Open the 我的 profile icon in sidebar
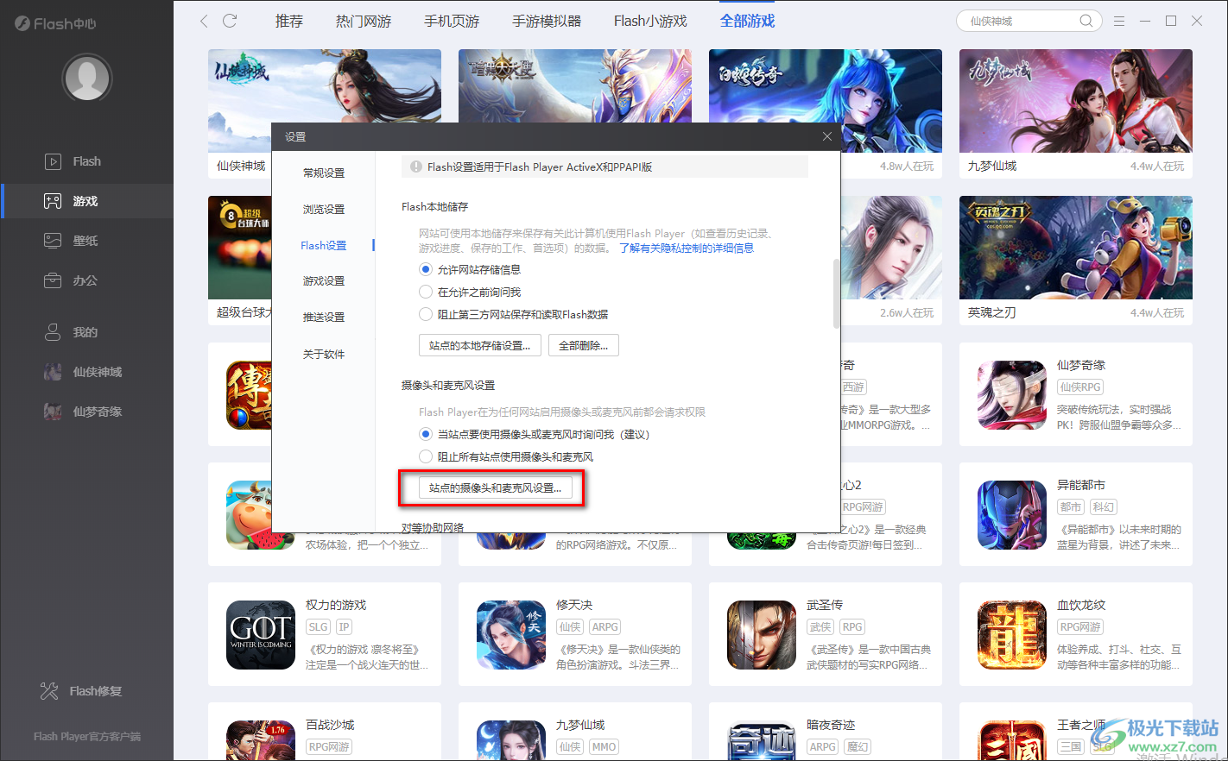The image size is (1228, 761). pyautogui.click(x=53, y=332)
